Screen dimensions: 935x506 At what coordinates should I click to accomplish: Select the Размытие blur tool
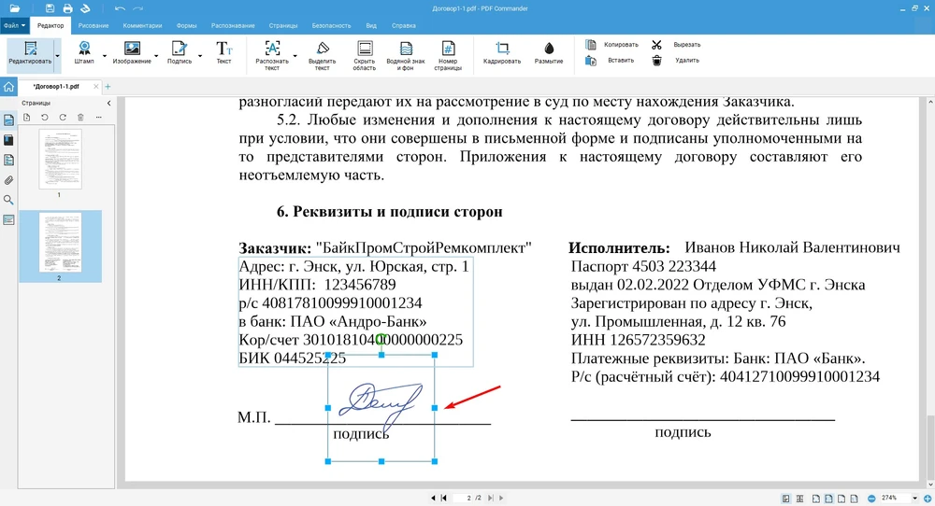(x=549, y=52)
